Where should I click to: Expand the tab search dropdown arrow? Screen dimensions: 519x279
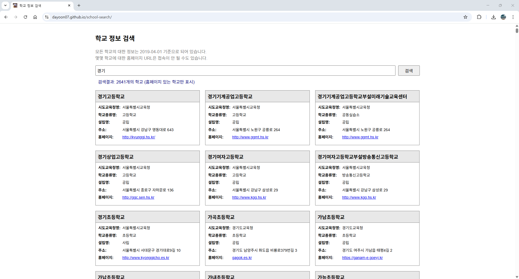[5, 5]
